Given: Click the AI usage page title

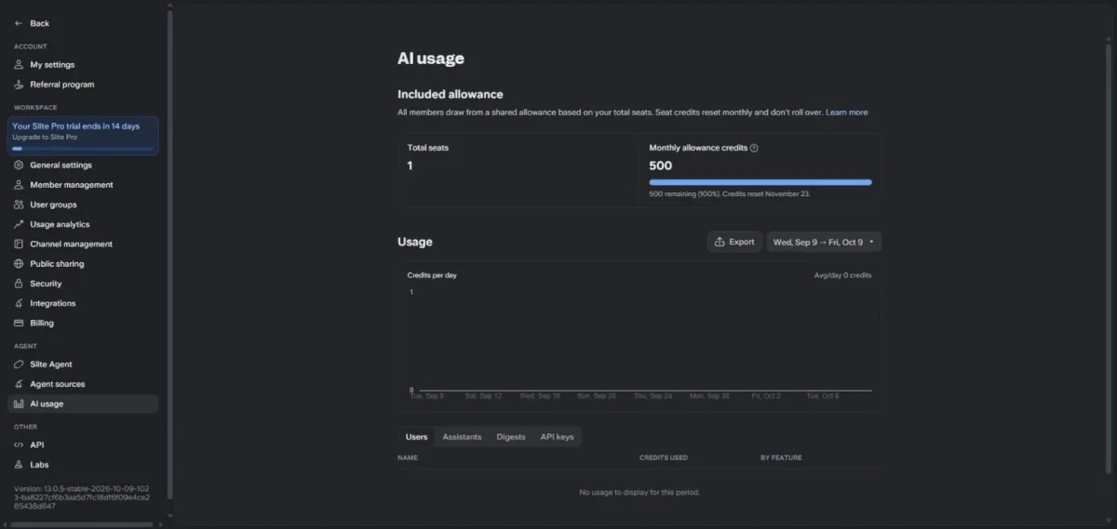Looking at the screenshot, I should click(431, 59).
